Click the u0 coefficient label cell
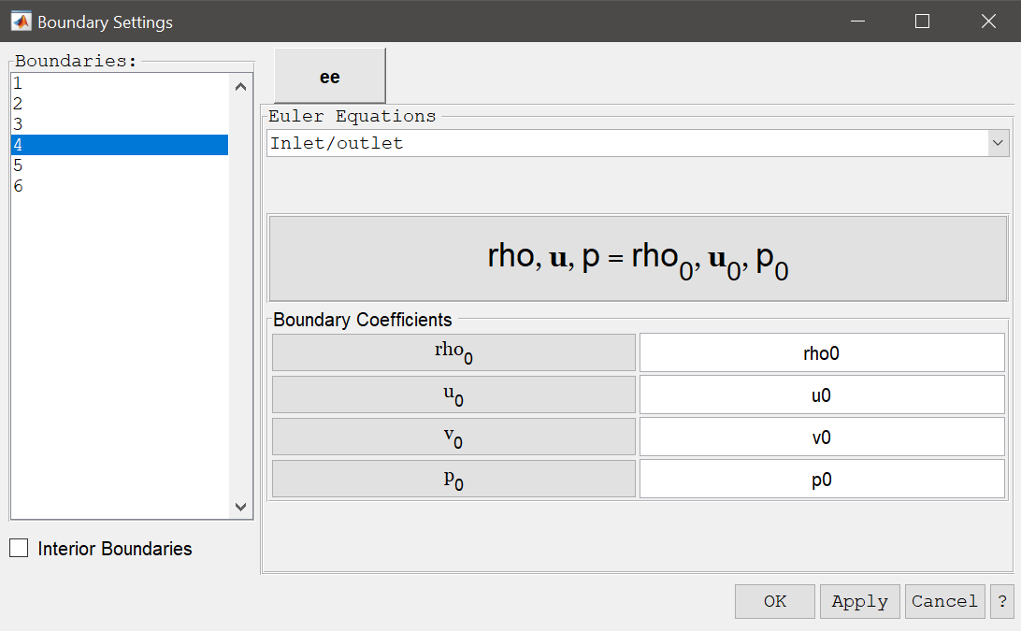 click(453, 394)
